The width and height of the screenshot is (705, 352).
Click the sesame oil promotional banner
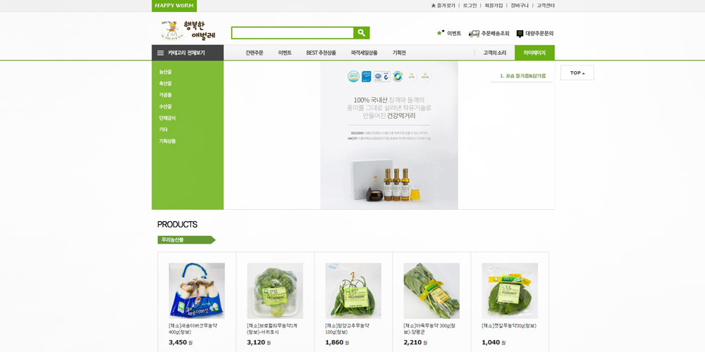tap(389, 135)
